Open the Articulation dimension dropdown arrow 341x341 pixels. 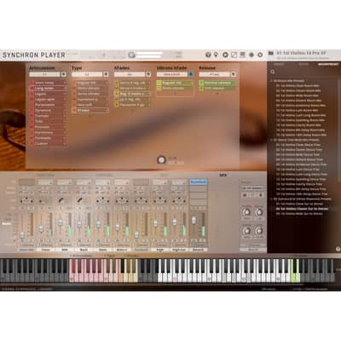coord(64,74)
